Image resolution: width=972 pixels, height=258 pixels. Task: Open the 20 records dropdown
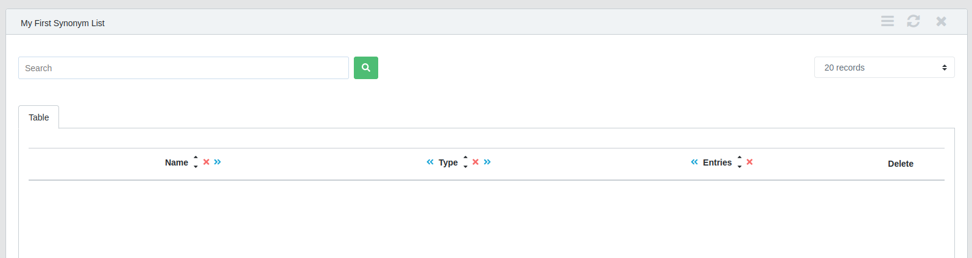tap(884, 68)
